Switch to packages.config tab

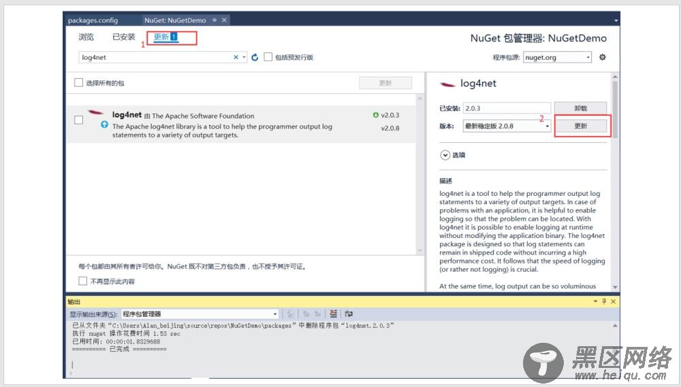[x=93, y=20]
